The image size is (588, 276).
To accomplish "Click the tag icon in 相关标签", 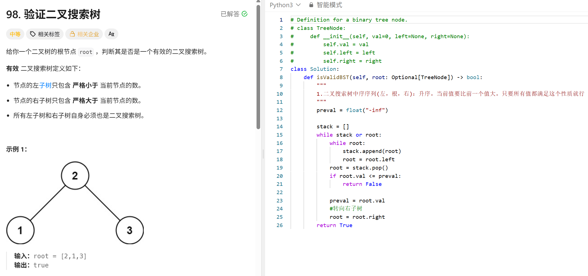I will [x=33, y=34].
